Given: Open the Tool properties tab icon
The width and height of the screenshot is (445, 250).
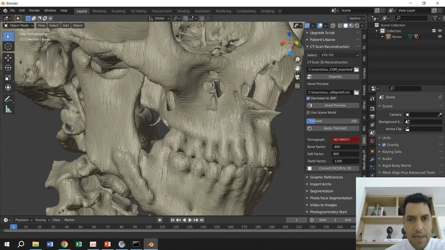Looking at the screenshot, I should 372,99.
